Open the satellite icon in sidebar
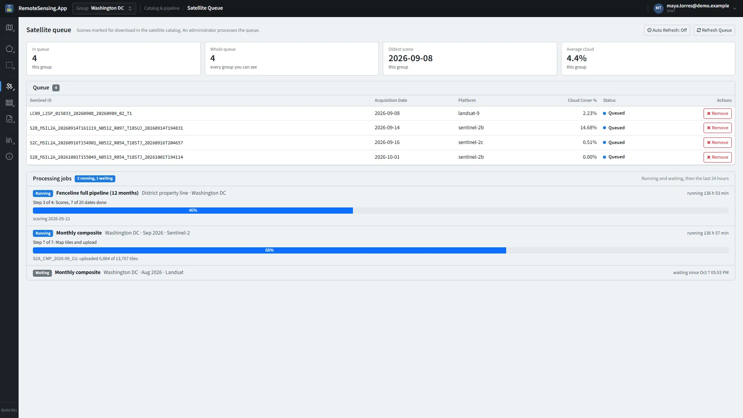This screenshot has height=418, width=743. pos(9,86)
